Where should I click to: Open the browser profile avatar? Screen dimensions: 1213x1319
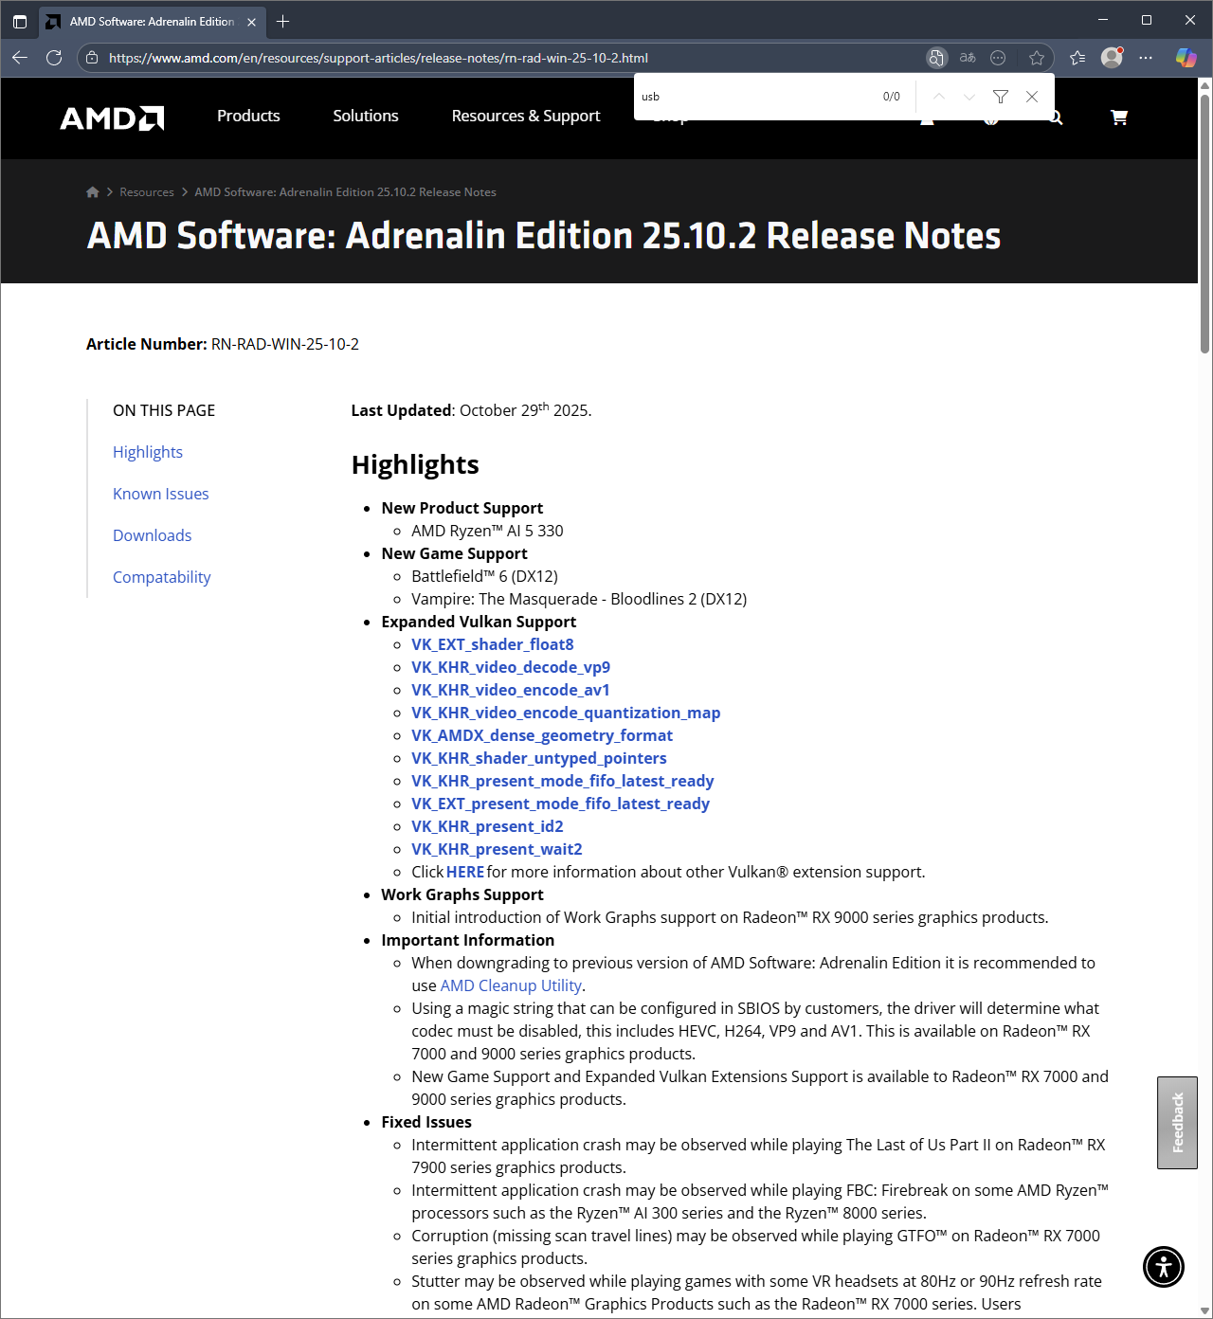click(1112, 58)
